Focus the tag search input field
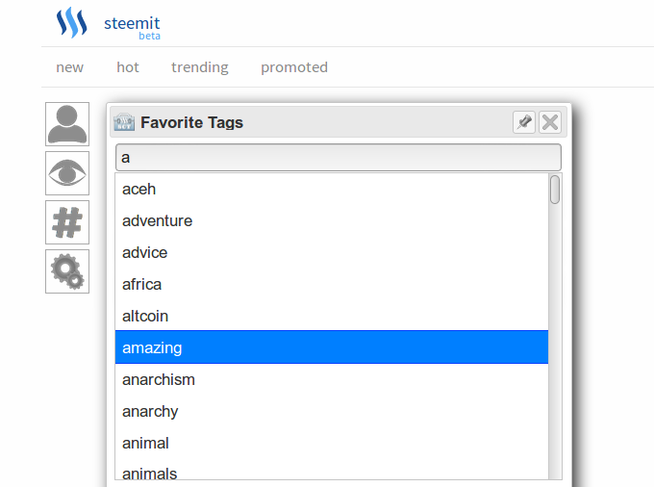654x487 pixels. 339,157
